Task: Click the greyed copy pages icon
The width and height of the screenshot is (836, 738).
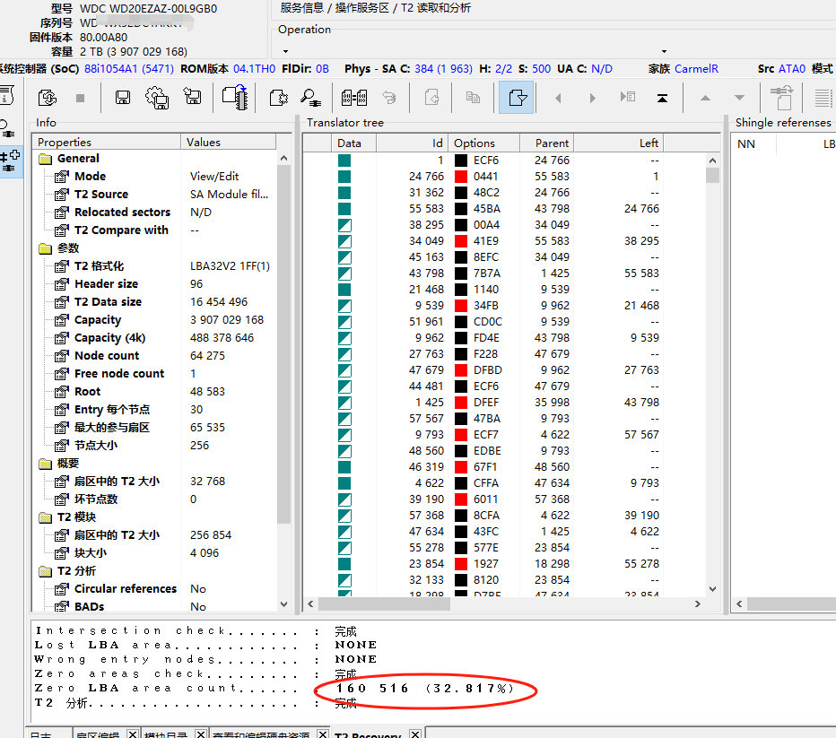Action: click(473, 98)
